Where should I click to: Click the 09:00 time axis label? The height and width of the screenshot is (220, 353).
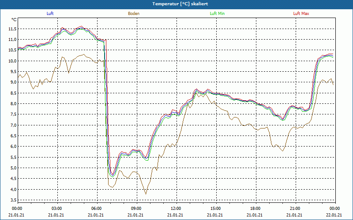tap(136, 209)
